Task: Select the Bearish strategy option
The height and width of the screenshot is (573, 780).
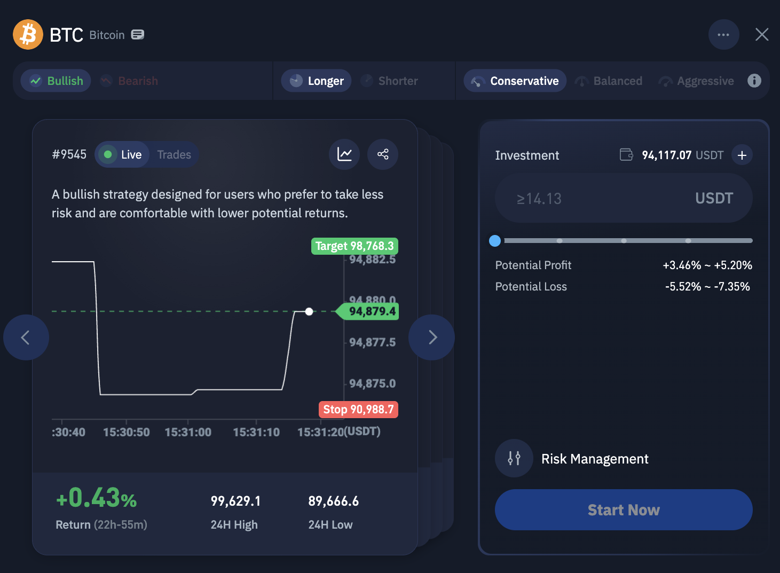Action: pyautogui.click(x=129, y=81)
